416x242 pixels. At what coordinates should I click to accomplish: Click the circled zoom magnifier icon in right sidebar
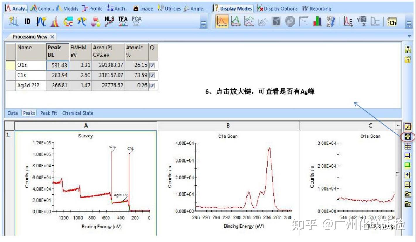(x=408, y=136)
